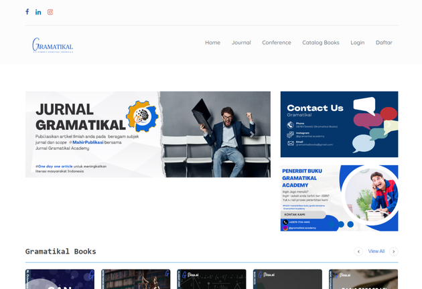Open the Journal menu item
The height and width of the screenshot is (289, 422).
pyautogui.click(x=241, y=43)
